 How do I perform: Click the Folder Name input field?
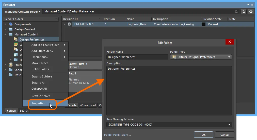(x=137, y=57)
